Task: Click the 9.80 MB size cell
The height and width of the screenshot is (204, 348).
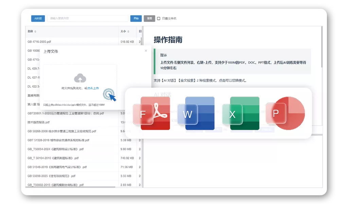Action: click(126, 149)
